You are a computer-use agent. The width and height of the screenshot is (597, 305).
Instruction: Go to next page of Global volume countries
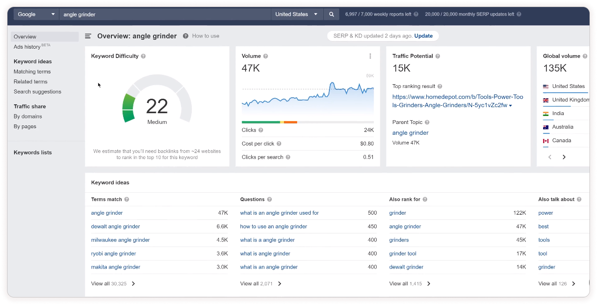click(564, 157)
